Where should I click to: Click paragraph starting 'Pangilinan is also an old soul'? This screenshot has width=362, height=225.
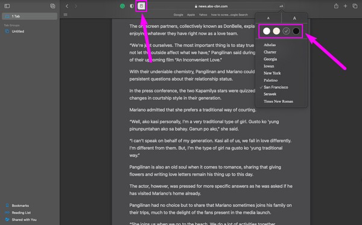point(205,171)
